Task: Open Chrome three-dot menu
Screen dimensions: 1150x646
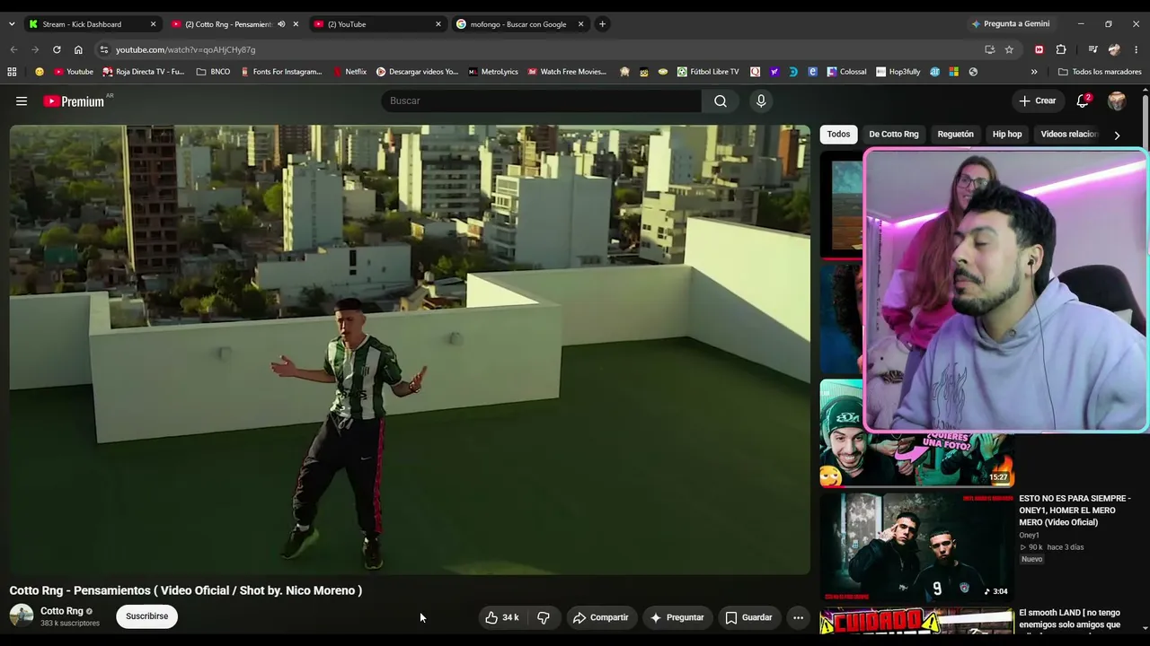Action: pos(1137,49)
